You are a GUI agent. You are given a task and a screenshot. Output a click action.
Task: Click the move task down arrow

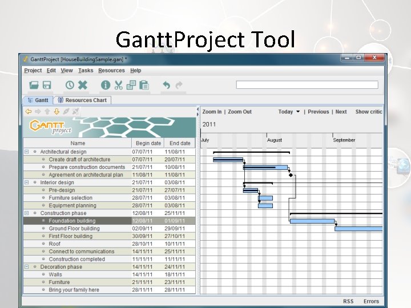click(x=57, y=112)
